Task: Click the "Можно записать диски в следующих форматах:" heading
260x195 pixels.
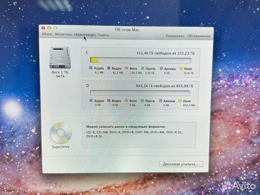Action: pyautogui.click(x=126, y=127)
